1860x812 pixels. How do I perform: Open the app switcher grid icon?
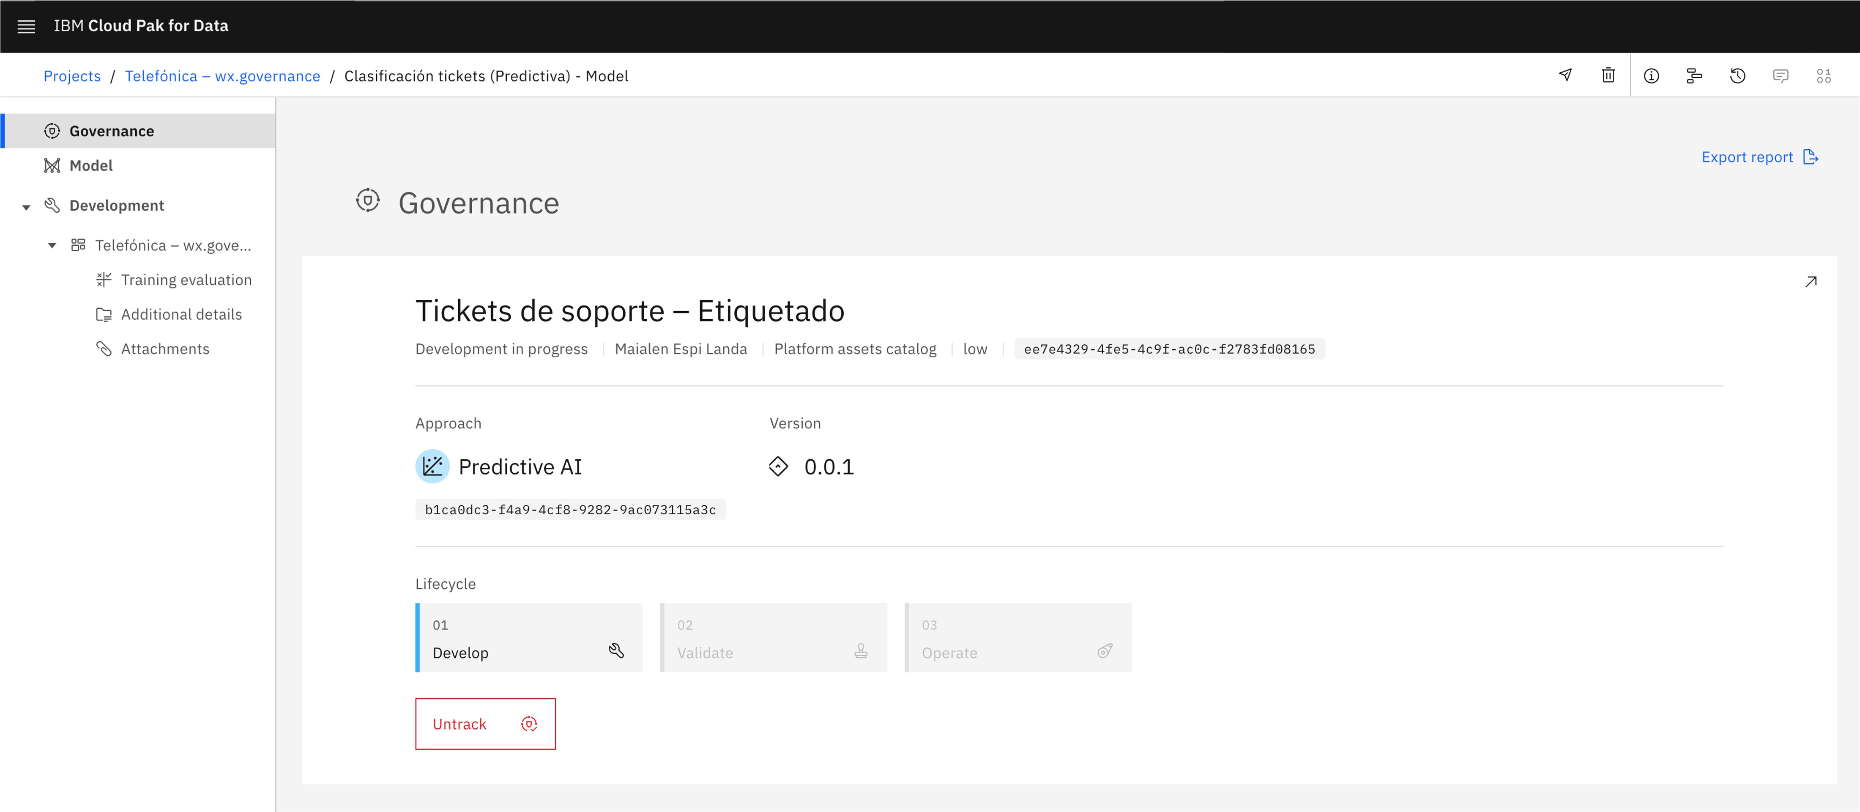(x=1824, y=76)
